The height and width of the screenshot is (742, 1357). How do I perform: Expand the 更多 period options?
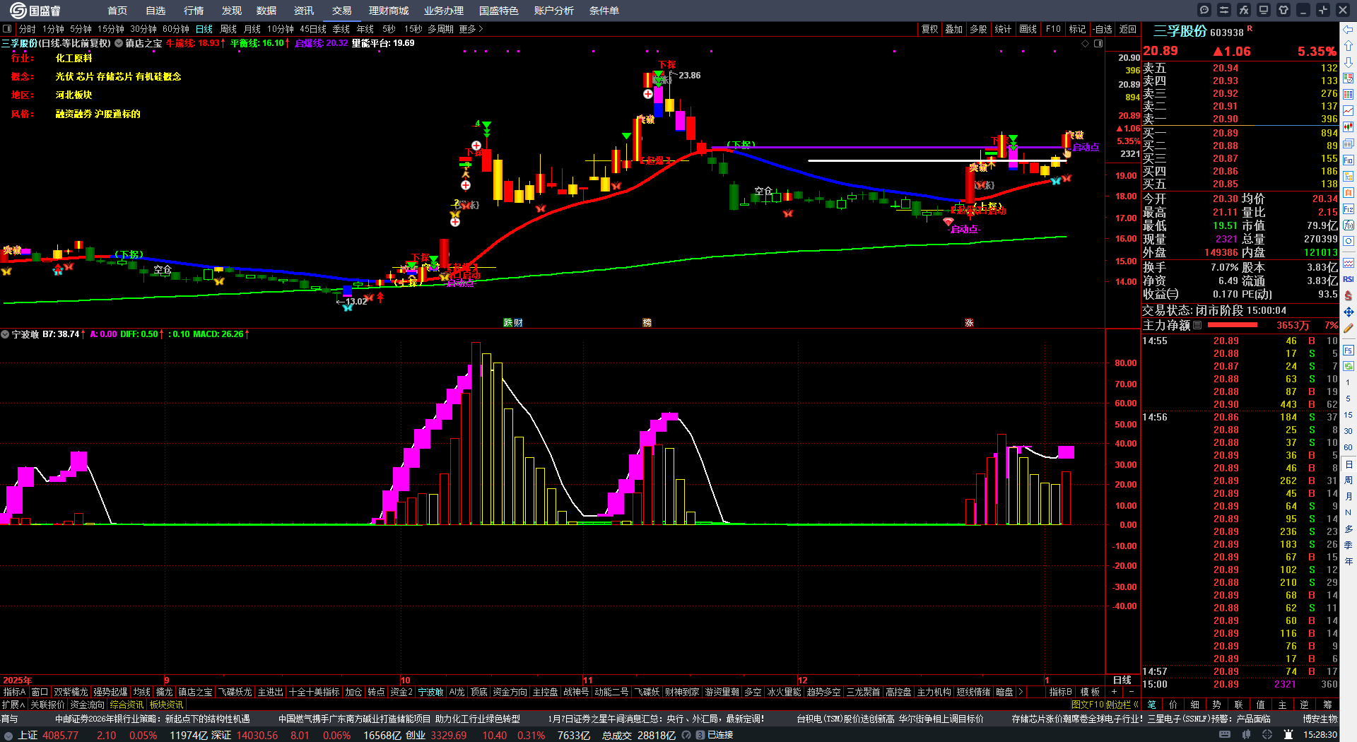tap(471, 29)
